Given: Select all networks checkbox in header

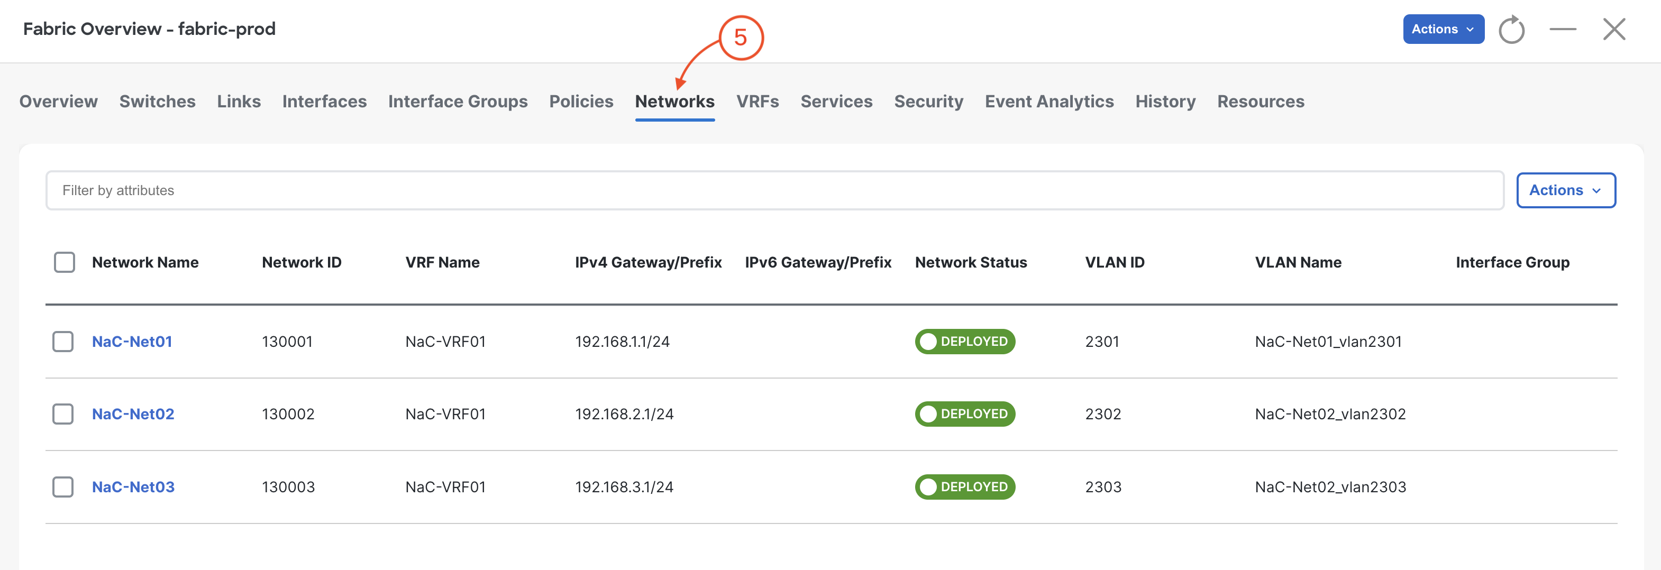Looking at the screenshot, I should [65, 262].
